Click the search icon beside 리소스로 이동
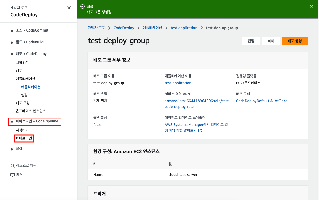 pos(12,166)
